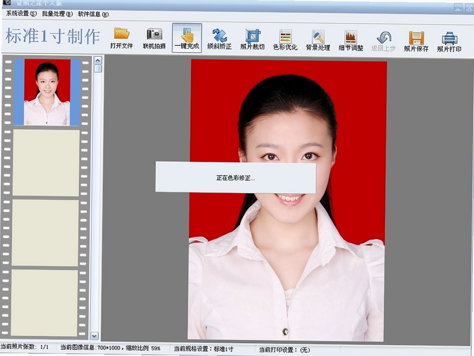Open a file with 打开文件 icon
Screen dimensions: 474x356
pyautogui.click(x=121, y=38)
